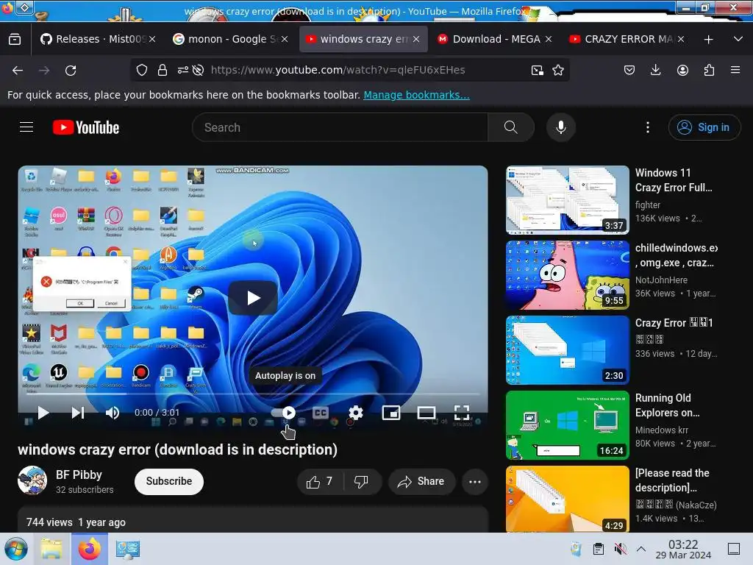This screenshot has width=753, height=565.
Task: Save page to Pocket
Action: (629, 70)
